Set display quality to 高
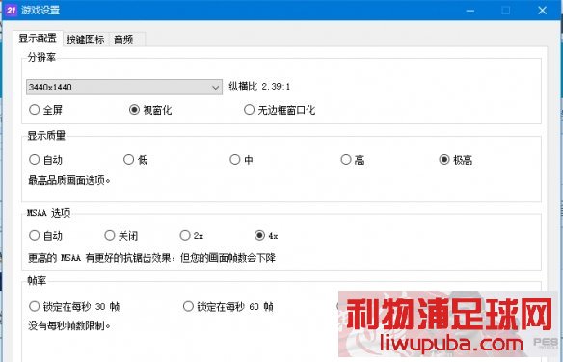The width and height of the screenshot is (563, 362). point(353,160)
